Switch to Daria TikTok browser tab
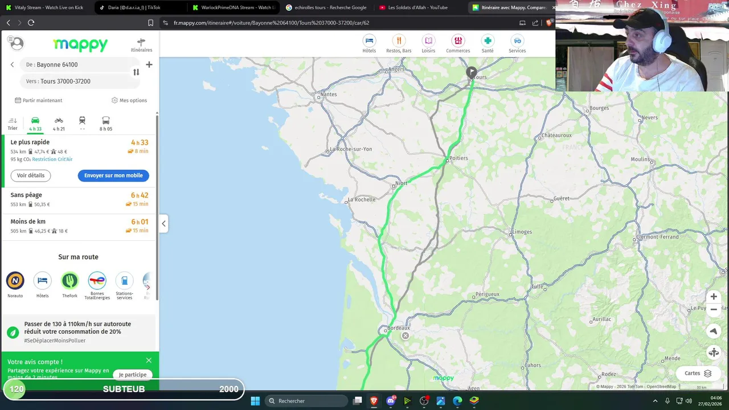Image resolution: width=729 pixels, height=410 pixels. tap(139, 7)
